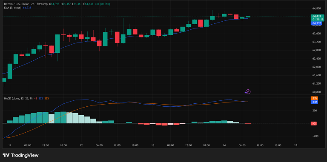Click the 62,400 price axis label
Viewport: 327px width, 162px height.
(x=316, y=59)
